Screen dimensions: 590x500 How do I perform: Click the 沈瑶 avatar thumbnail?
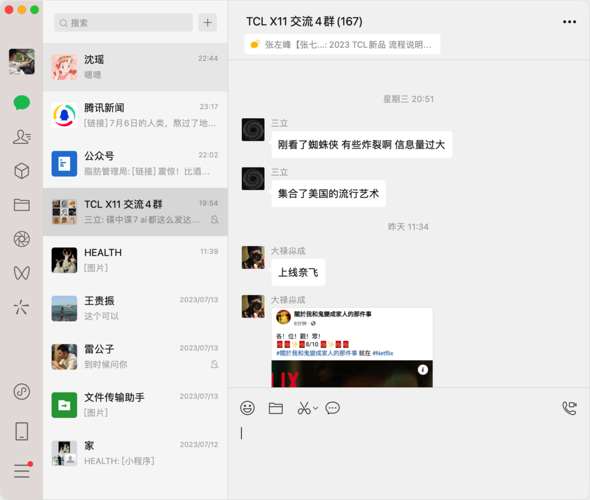pos(65,67)
